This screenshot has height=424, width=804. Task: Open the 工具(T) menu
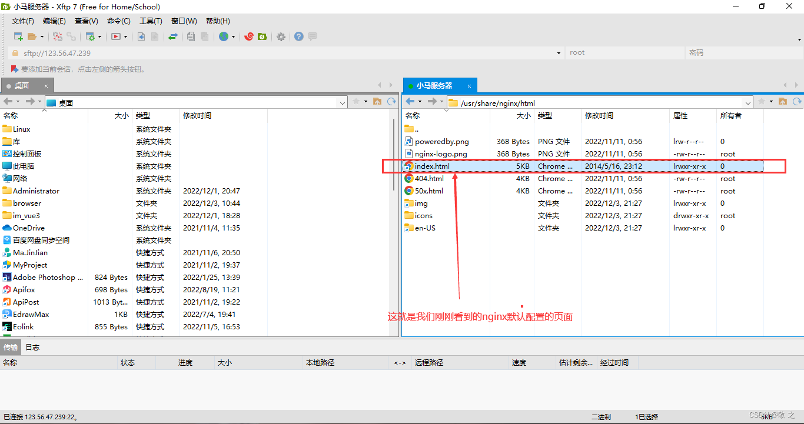pyautogui.click(x=151, y=21)
